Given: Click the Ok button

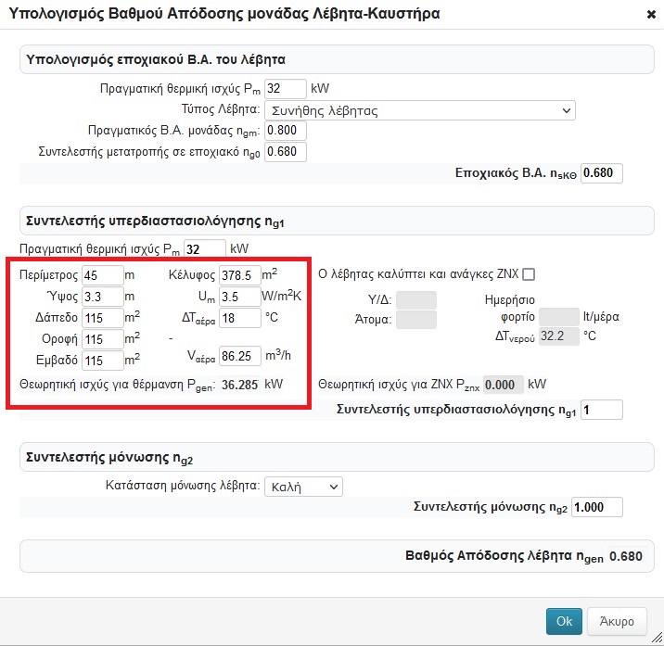Looking at the screenshot, I should coord(563,621).
